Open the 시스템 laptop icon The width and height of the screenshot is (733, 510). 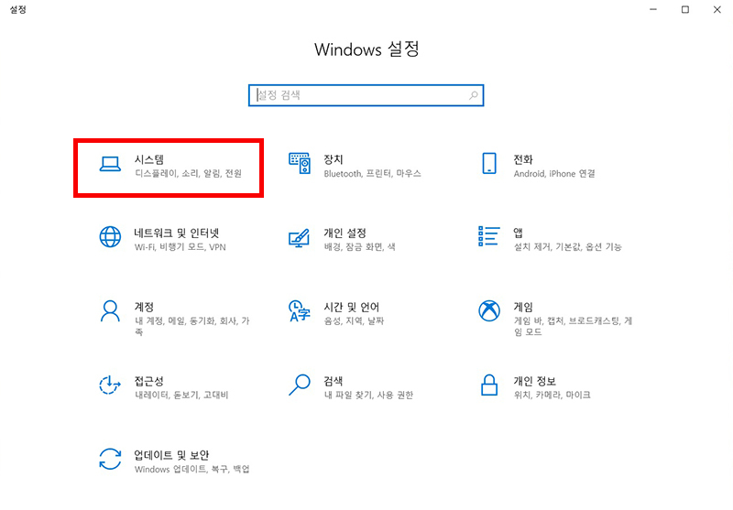(x=110, y=165)
